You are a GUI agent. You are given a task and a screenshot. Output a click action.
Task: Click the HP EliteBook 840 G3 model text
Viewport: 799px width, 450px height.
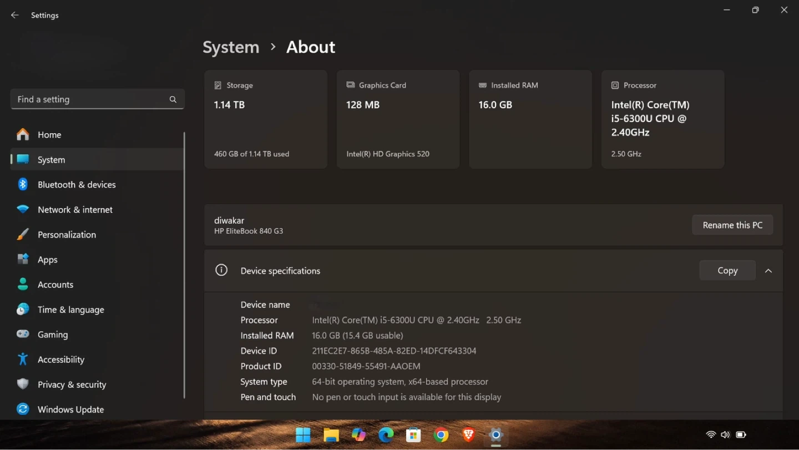[x=249, y=231]
